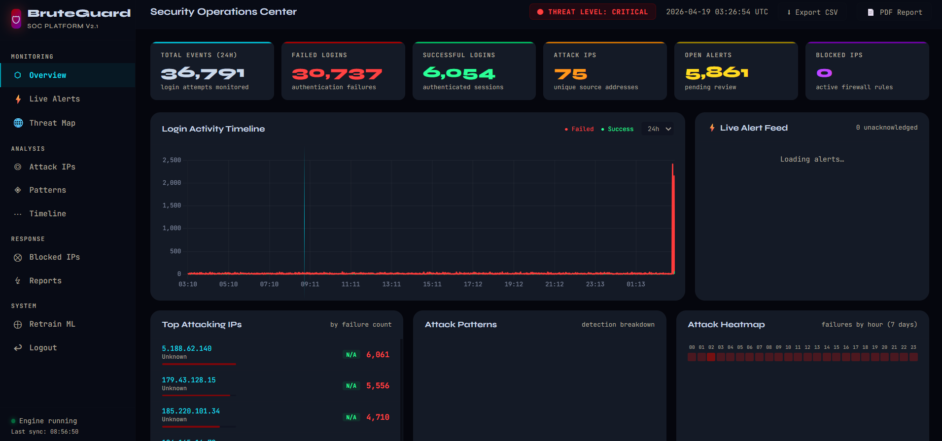Screen dimensions: 942x441
Task: Open attacker IP 5.188.62.140
Action: 187,349
